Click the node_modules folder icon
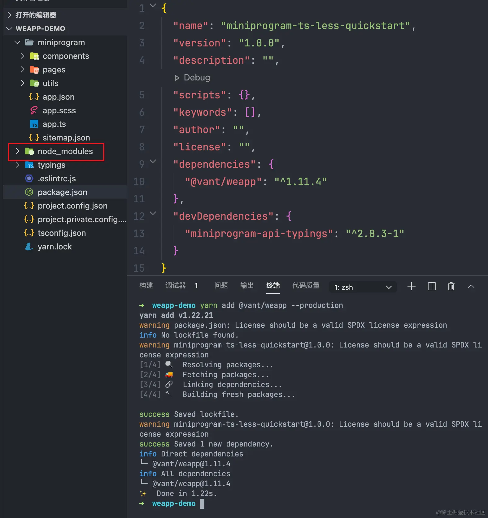Image resolution: width=488 pixels, height=518 pixels. [x=29, y=151]
